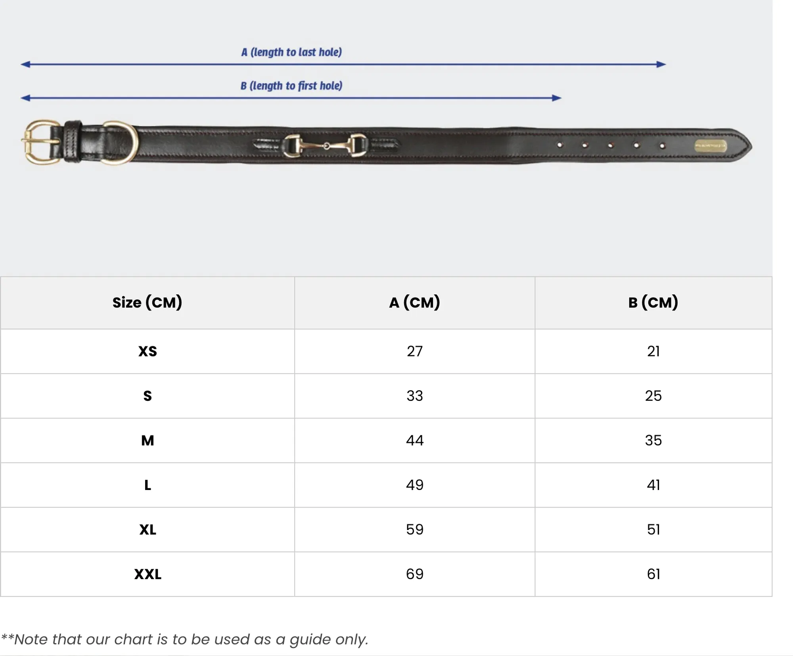
Task: Click the value 33 for size S
Action: point(415,396)
